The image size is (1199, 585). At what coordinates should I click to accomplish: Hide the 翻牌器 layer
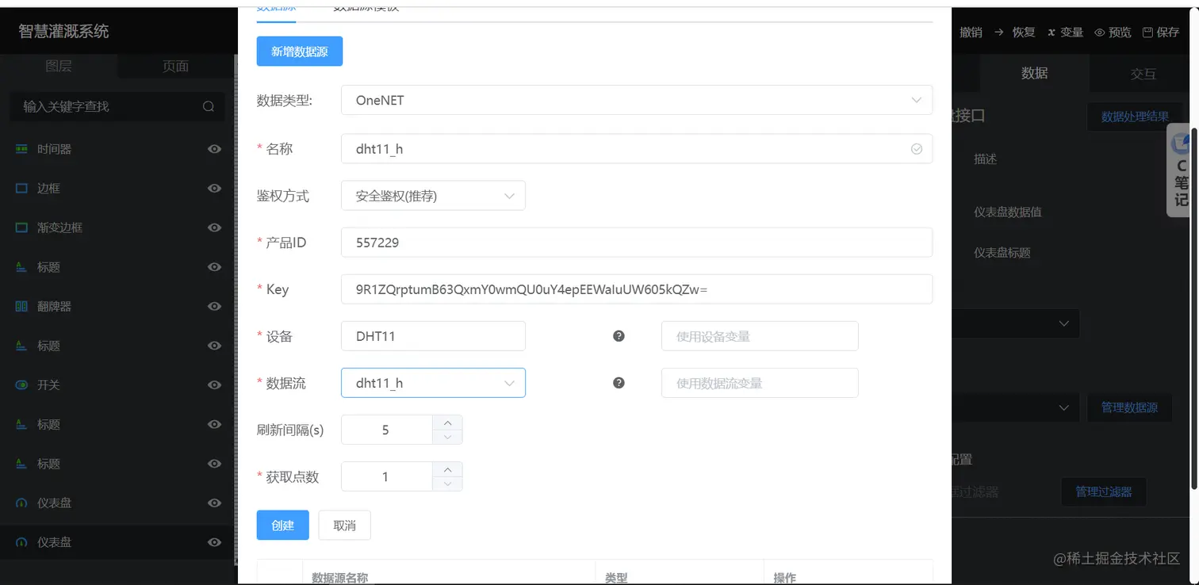214,306
